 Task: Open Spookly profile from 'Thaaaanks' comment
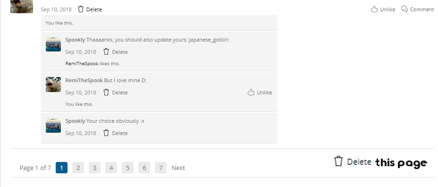(75, 40)
